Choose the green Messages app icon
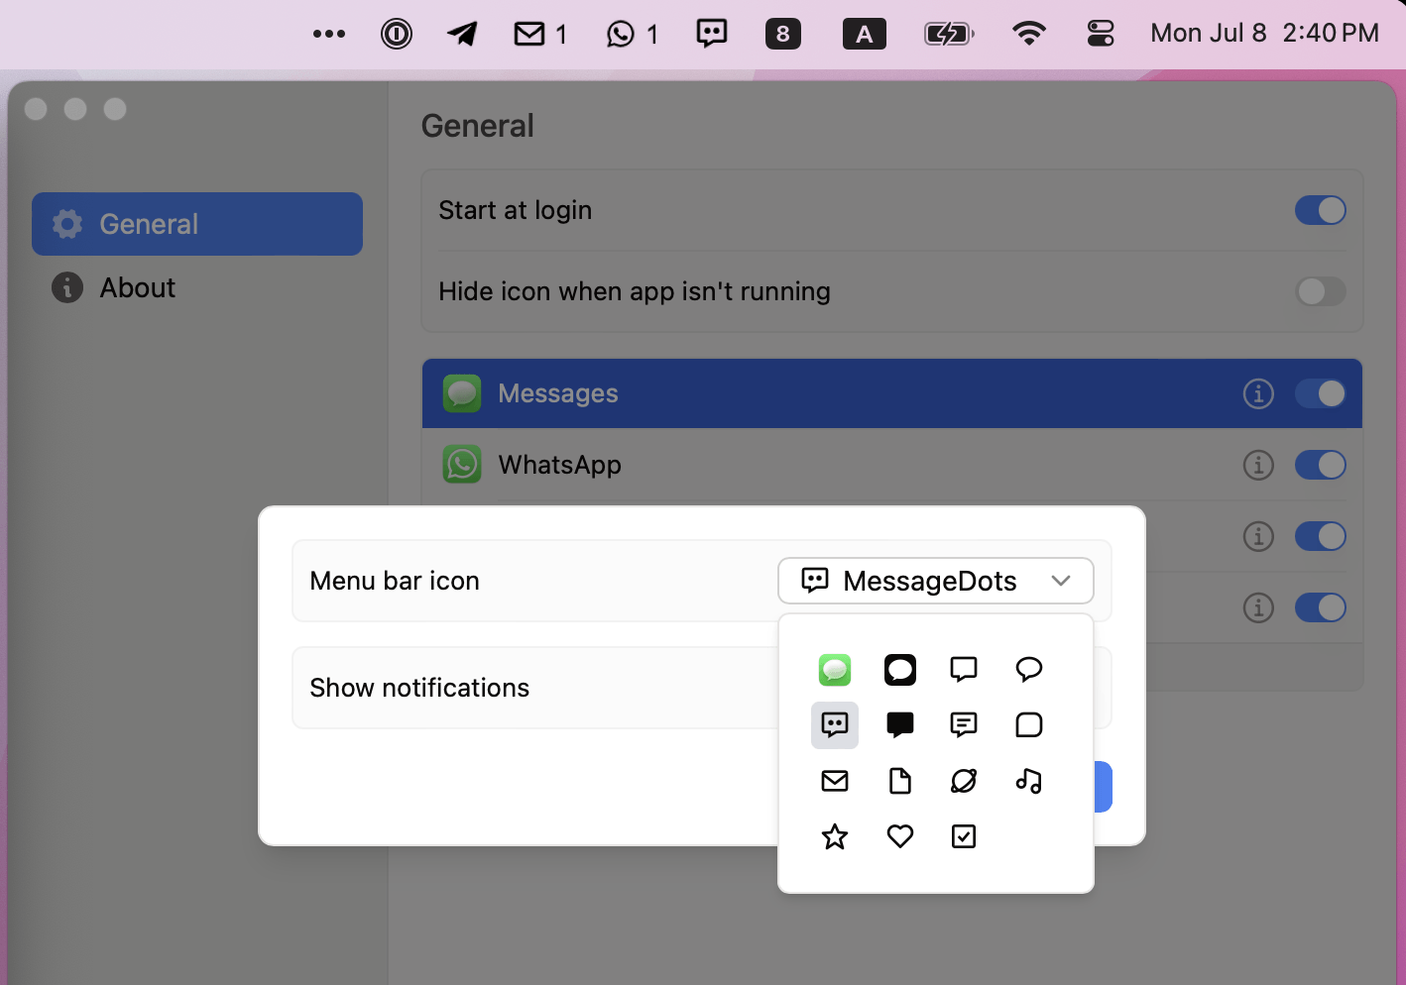The height and width of the screenshot is (985, 1406). [x=835, y=670]
